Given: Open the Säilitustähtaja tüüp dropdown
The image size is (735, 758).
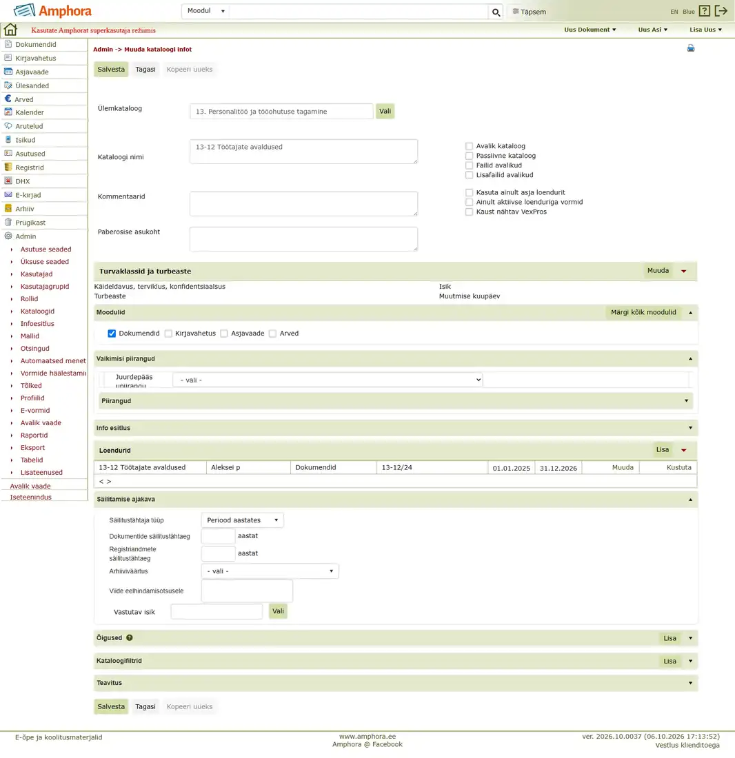Looking at the screenshot, I should pyautogui.click(x=242, y=520).
